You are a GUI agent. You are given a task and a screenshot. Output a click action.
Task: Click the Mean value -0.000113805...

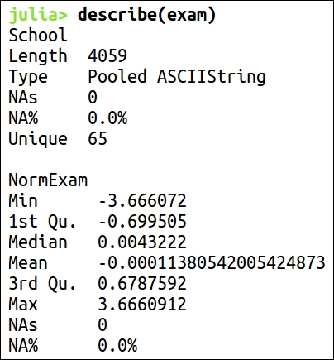pos(212,262)
